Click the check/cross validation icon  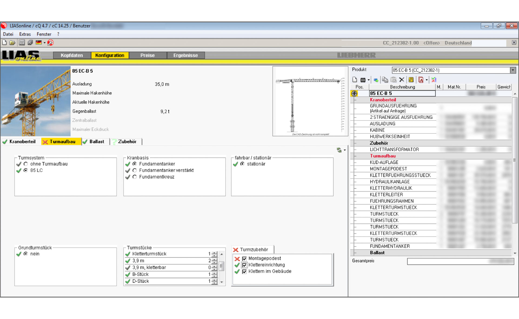434,80
